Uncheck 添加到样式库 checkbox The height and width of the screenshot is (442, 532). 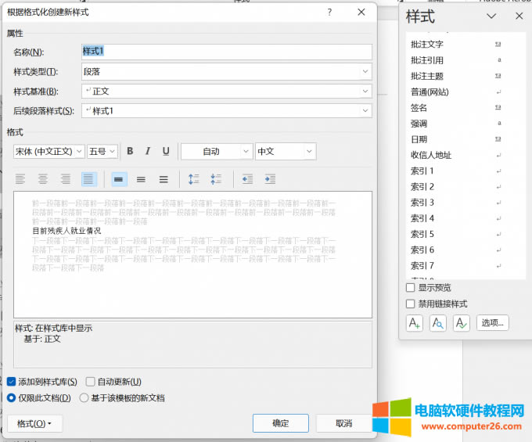click(x=12, y=382)
